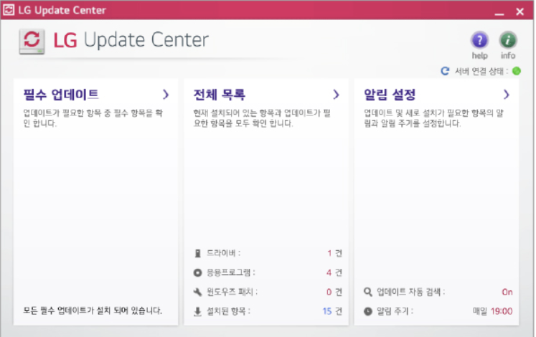The height and width of the screenshot is (337, 536).
Task: Click the 응용프로그램 count of 4
Action: coord(329,272)
